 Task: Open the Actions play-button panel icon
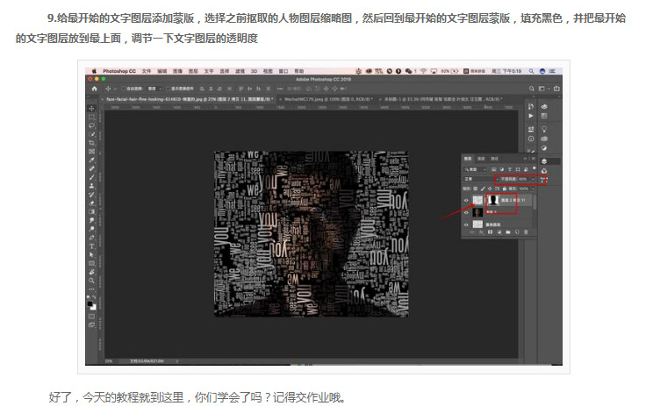[x=530, y=116]
